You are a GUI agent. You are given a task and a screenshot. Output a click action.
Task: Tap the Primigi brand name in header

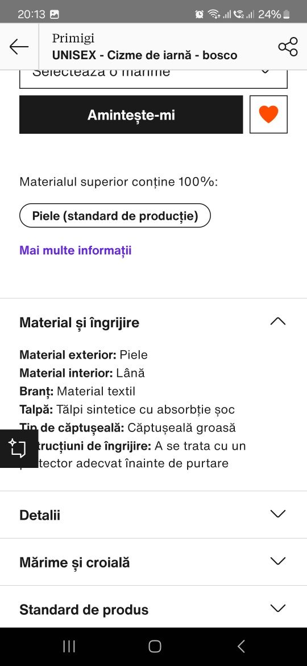point(73,38)
